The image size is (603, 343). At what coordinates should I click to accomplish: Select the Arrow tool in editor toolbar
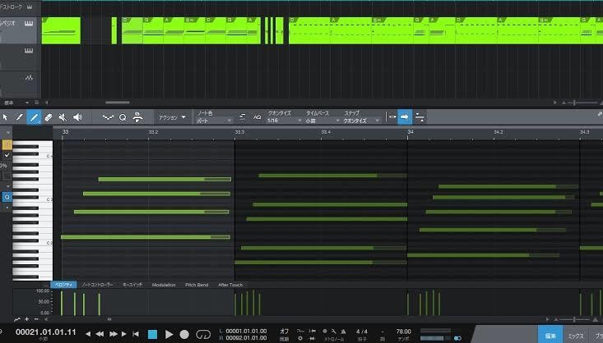click(x=5, y=117)
